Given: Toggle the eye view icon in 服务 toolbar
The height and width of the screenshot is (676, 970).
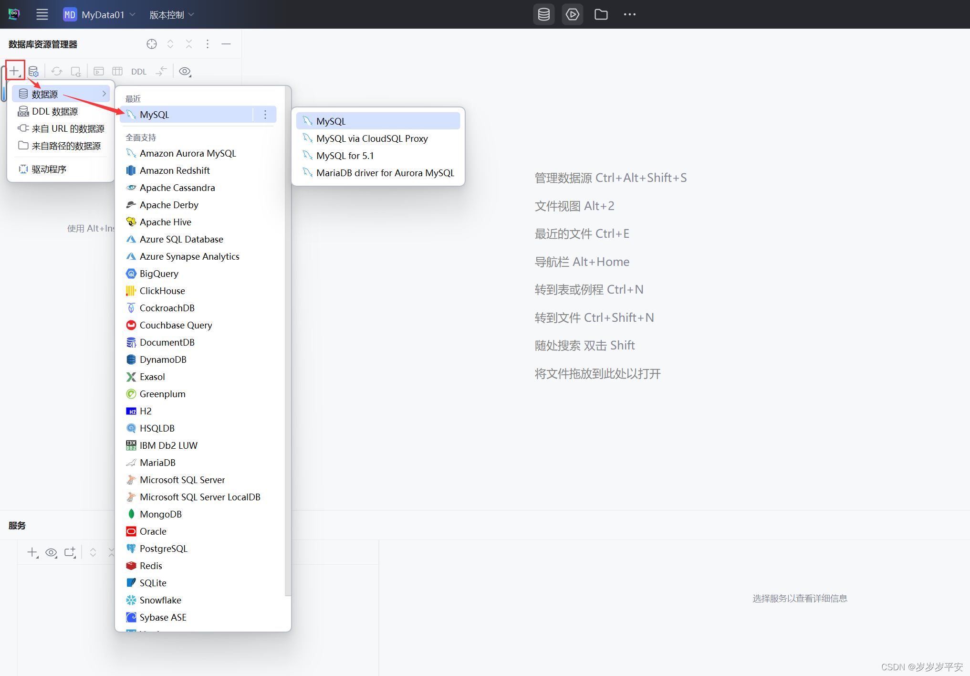Looking at the screenshot, I should point(51,552).
